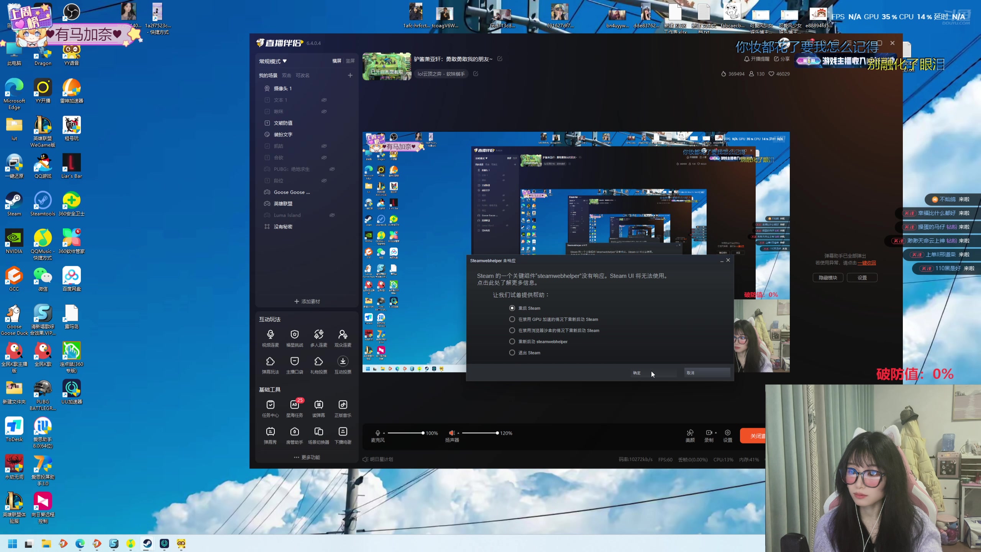Click 分享 share button
The height and width of the screenshot is (552, 981).
click(x=782, y=59)
